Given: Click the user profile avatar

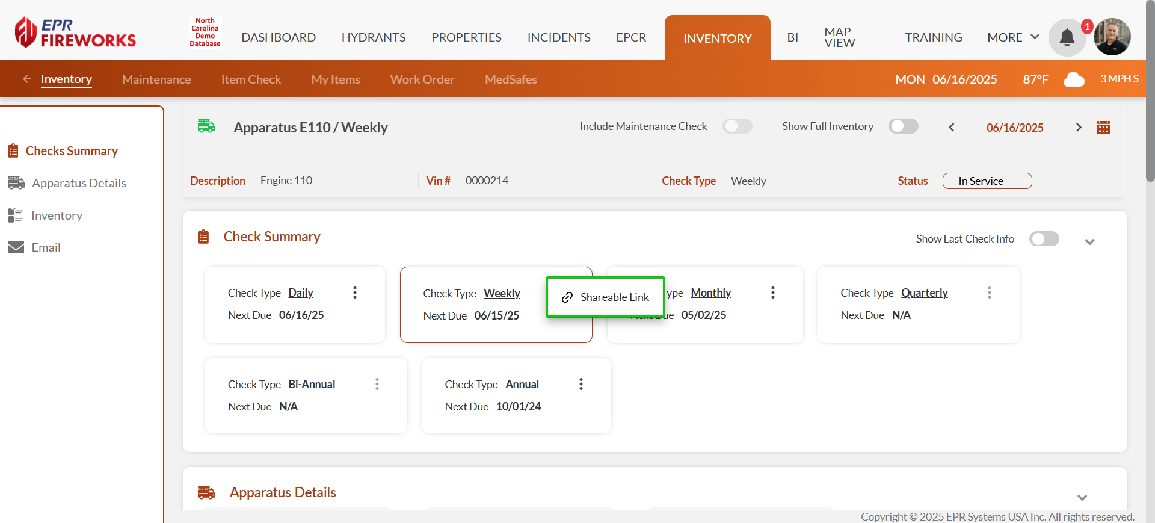Looking at the screenshot, I should (x=1112, y=37).
